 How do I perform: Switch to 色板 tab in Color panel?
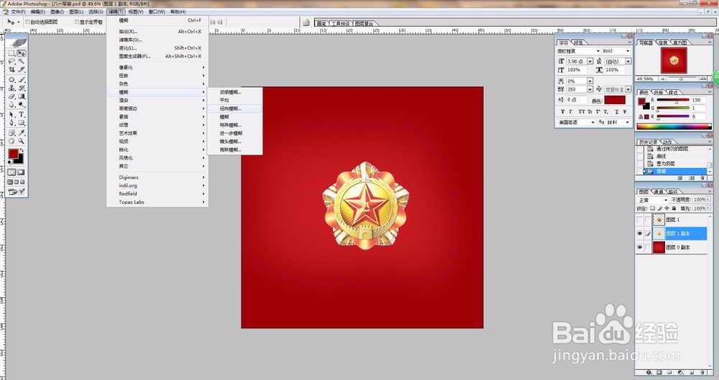pos(659,93)
